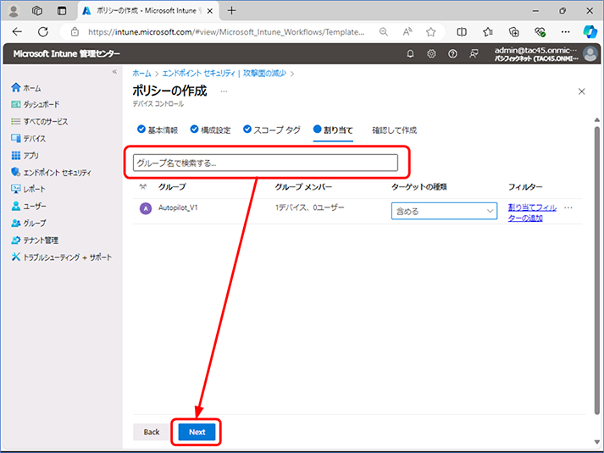604x453 pixels.
Task: Select 割り当て step tab
Action: (333, 130)
